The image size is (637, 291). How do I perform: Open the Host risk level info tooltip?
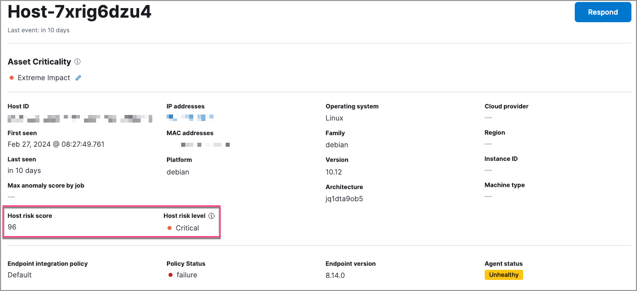pyautogui.click(x=212, y=215)
